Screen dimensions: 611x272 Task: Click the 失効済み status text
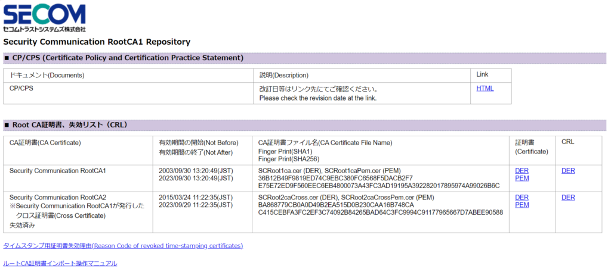tap(21, 224)
